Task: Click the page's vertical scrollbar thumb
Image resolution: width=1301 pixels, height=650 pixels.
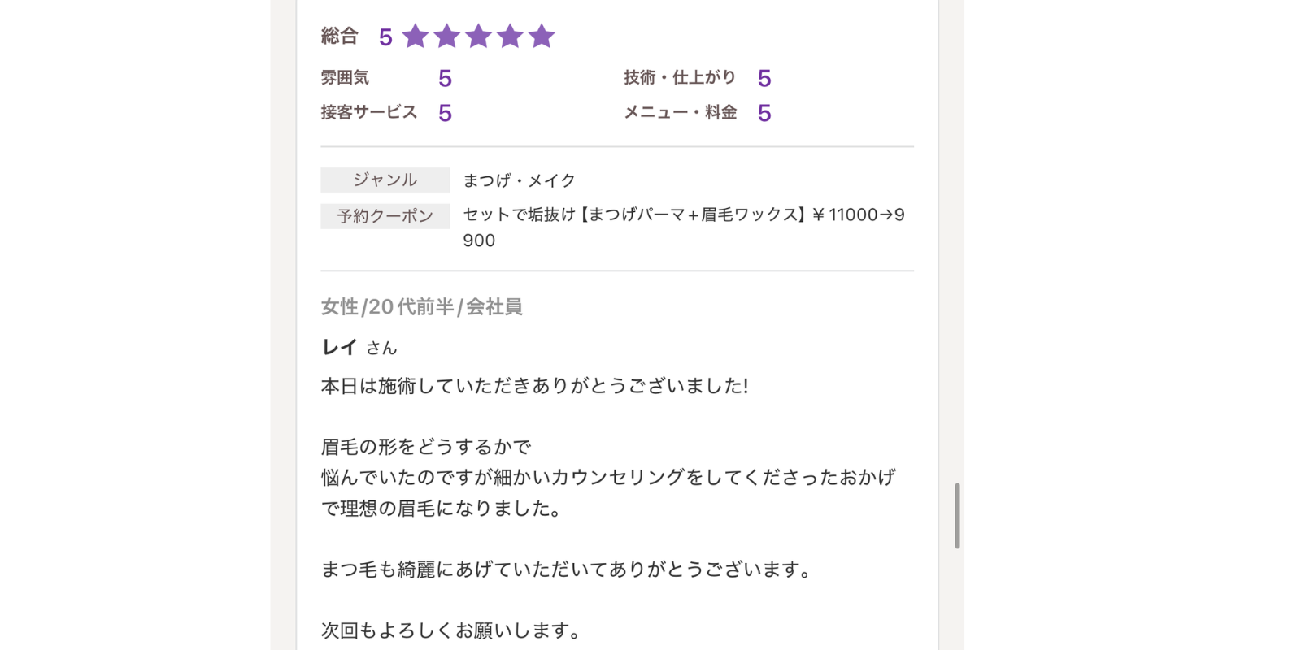Action: [957, 516]
